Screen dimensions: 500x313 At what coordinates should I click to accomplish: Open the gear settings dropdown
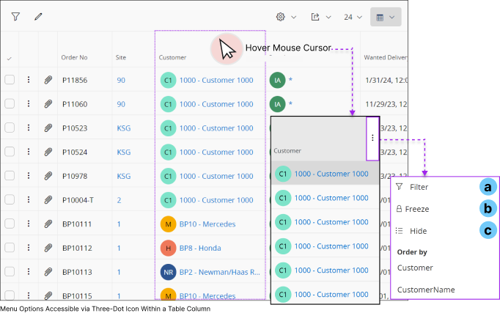coord(285,17)
